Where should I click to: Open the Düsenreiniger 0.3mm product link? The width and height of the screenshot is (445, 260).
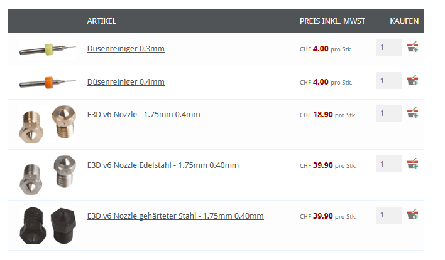[126, 49]
